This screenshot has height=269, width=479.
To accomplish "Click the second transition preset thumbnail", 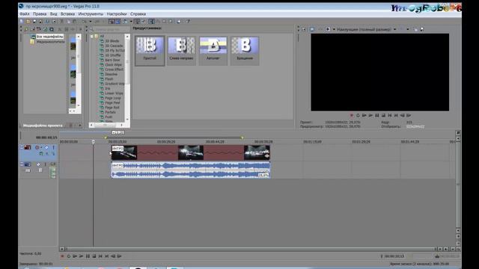I will click(x=181, y=51).
